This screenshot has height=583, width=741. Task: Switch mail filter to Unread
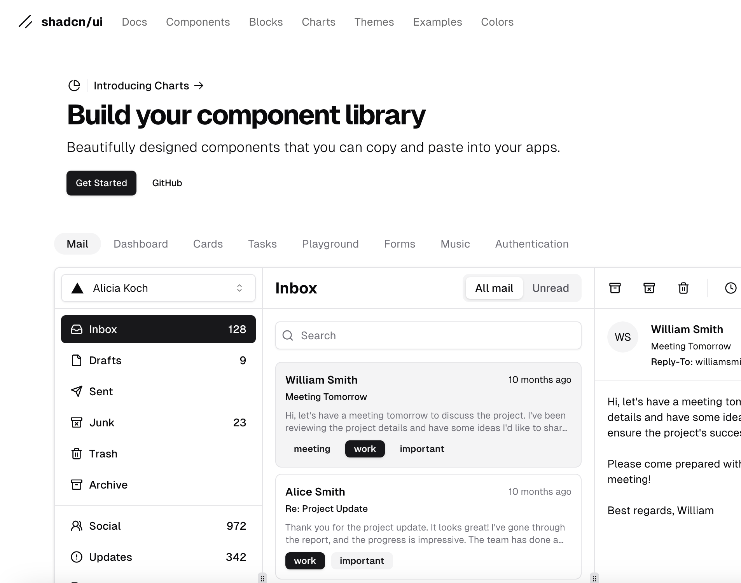(551, 288)
